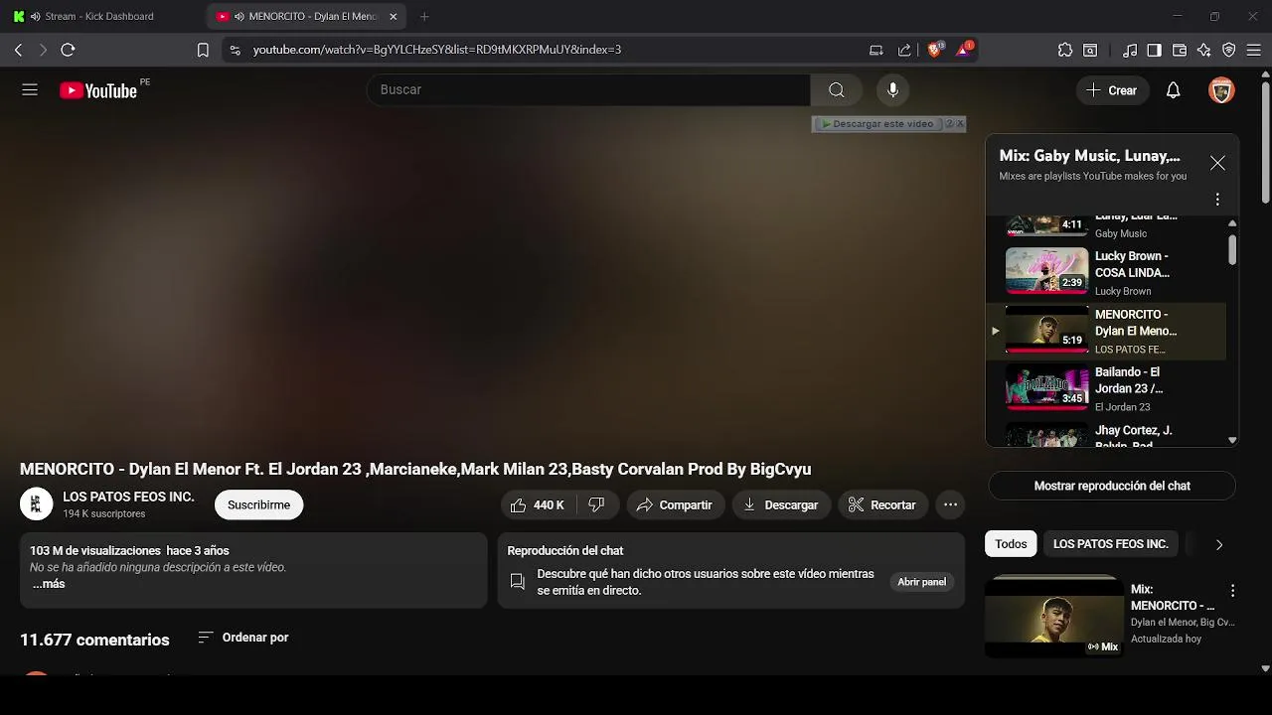Open the Brave Wallet icon
The image size is (1272, 715).
(x=1180, y=50)
